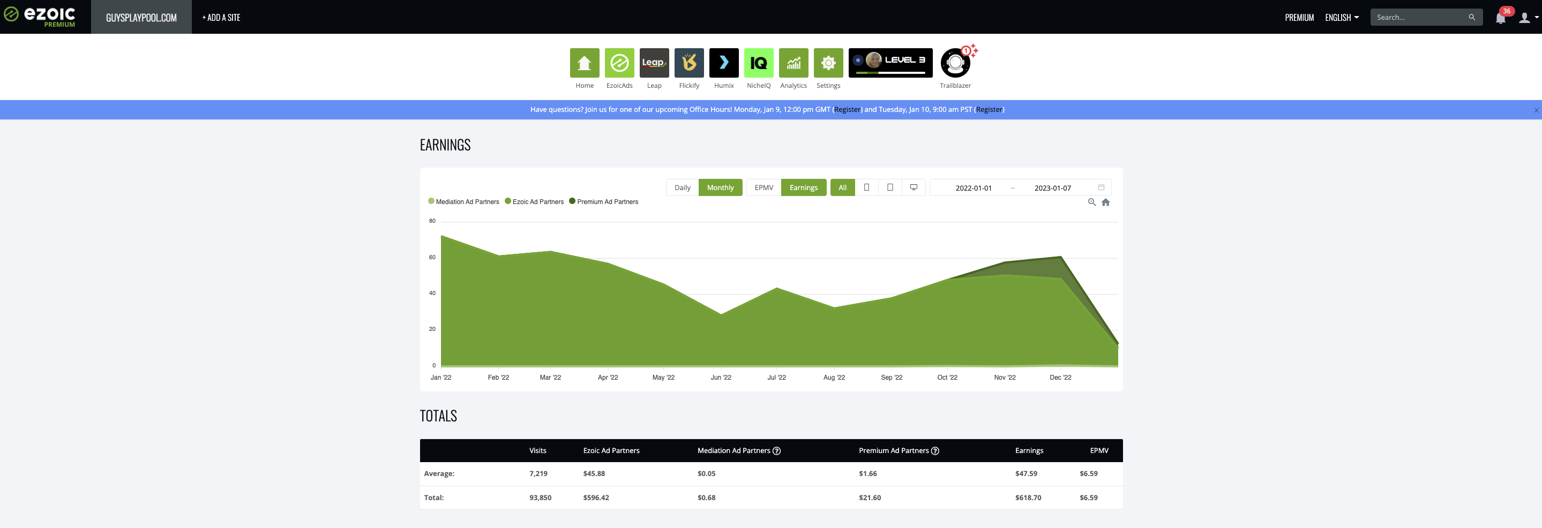Show Earnings in the chart
1542x528 pixels.
[x=803, y=188]
